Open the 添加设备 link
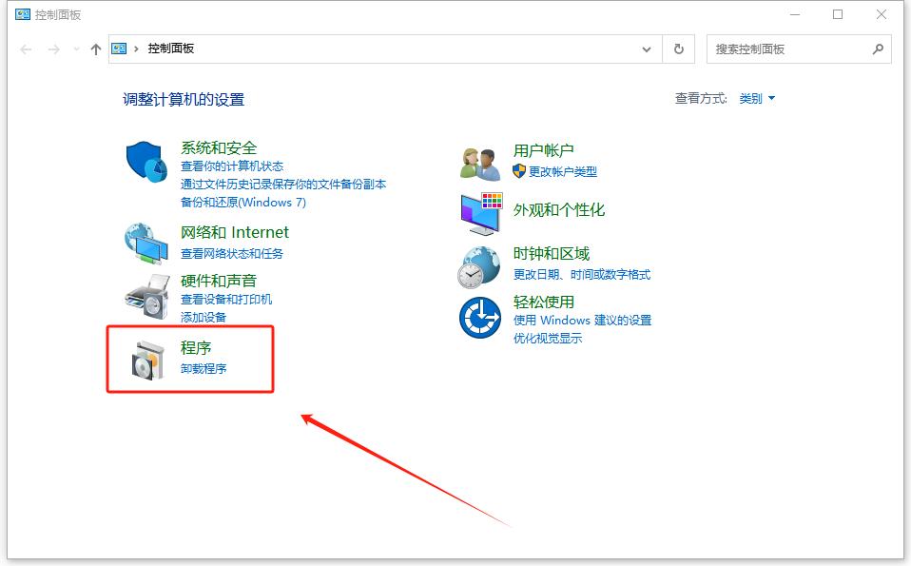 click(x=204, y=317)
